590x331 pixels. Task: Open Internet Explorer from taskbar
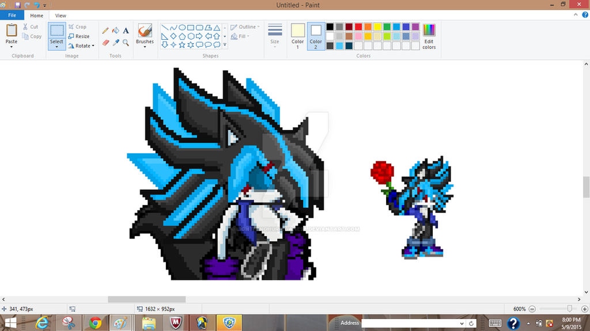click(x=42, y=323)
